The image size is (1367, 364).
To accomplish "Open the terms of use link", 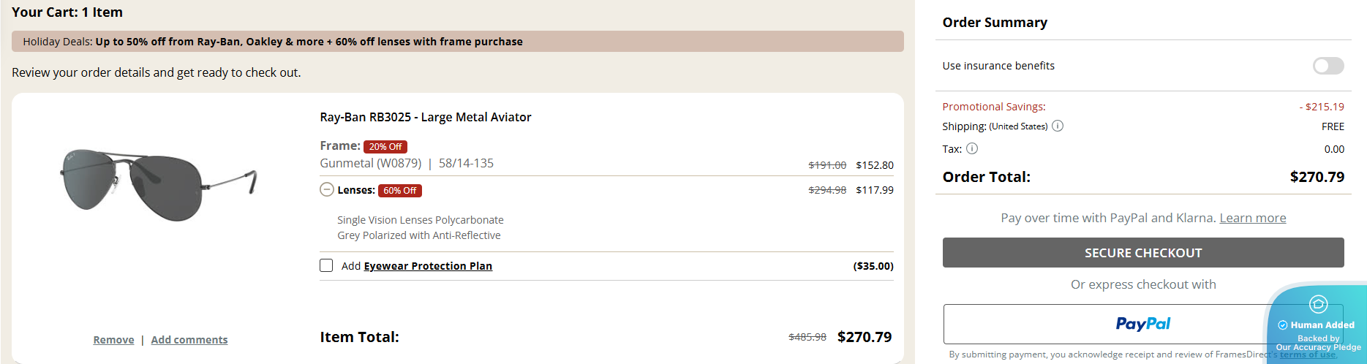I will [1308, 355].
